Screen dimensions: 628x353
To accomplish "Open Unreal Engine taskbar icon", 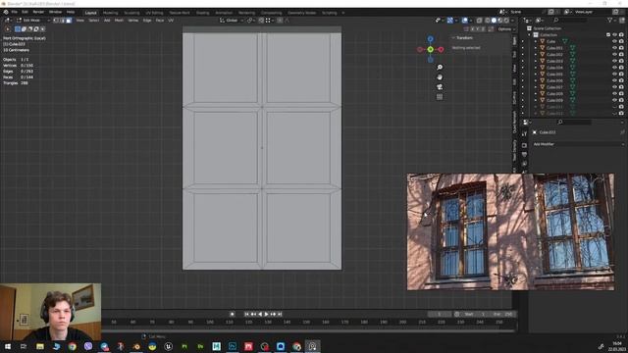I will 169,346.
